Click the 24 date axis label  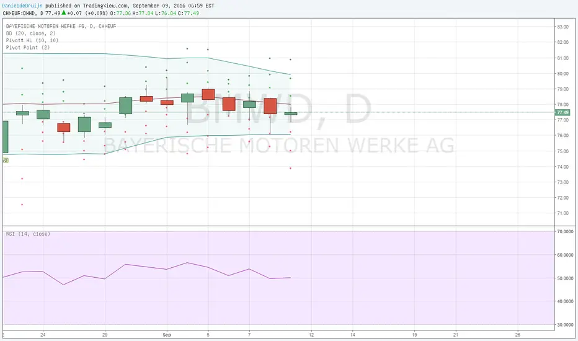(43, 335)
